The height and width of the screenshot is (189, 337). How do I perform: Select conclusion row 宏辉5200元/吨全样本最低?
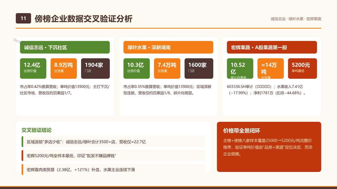tap(113, 156)
